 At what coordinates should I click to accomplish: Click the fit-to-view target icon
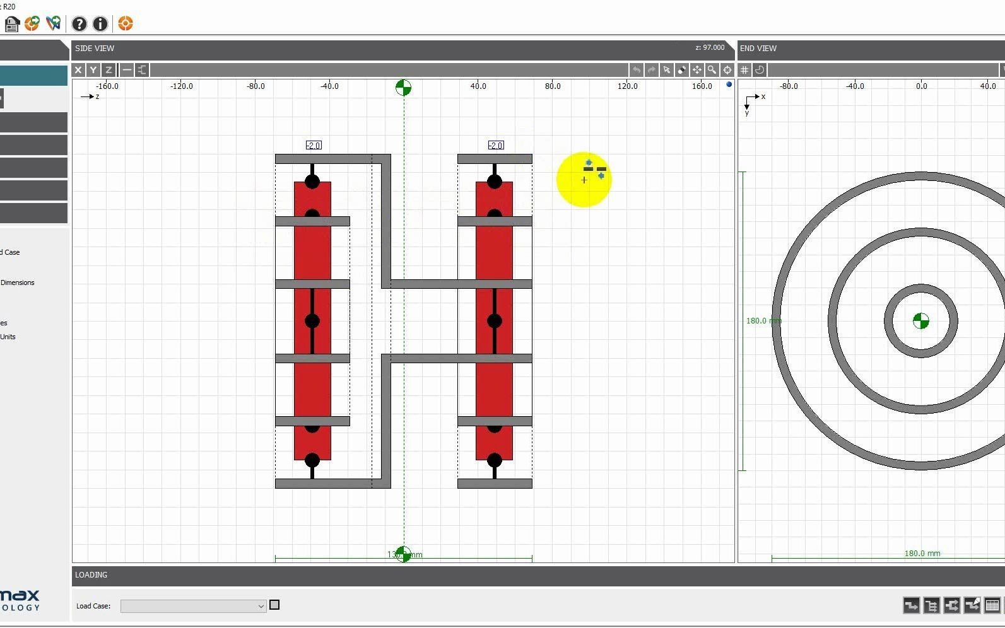pyautogui.click(x=727, y=70)
